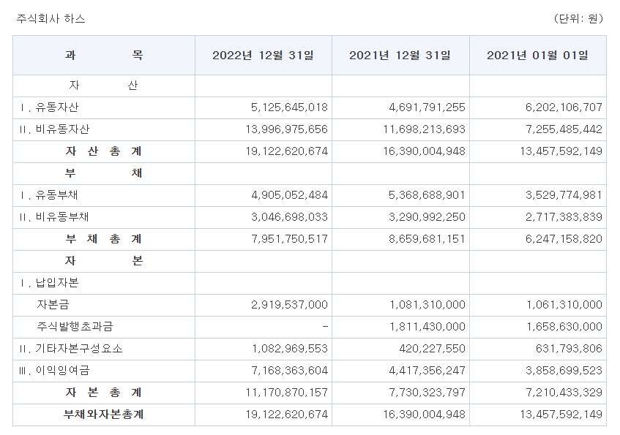Select value 4,905,052,484 for 유동부채
Screen dimensions: 620x435
pyautogui.click(x=289, y=195)
